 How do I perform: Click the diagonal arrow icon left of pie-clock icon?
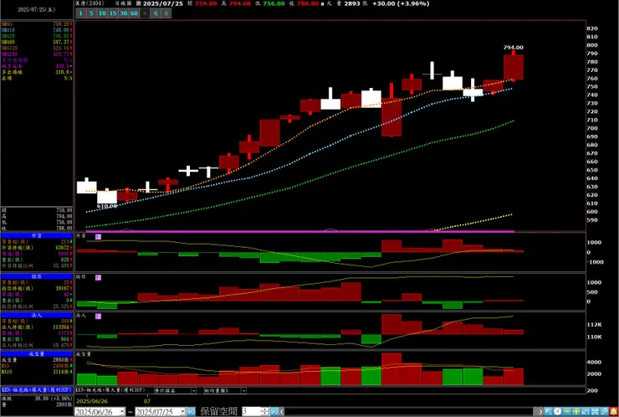(549, 411)
